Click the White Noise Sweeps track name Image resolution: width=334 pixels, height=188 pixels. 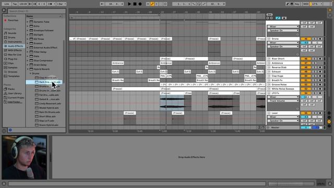pos(283,89)
